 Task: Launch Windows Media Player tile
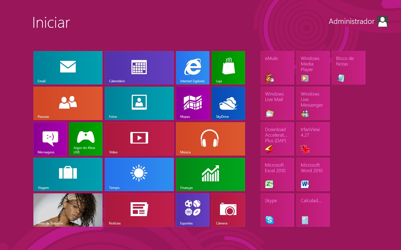tap(313, 67)
